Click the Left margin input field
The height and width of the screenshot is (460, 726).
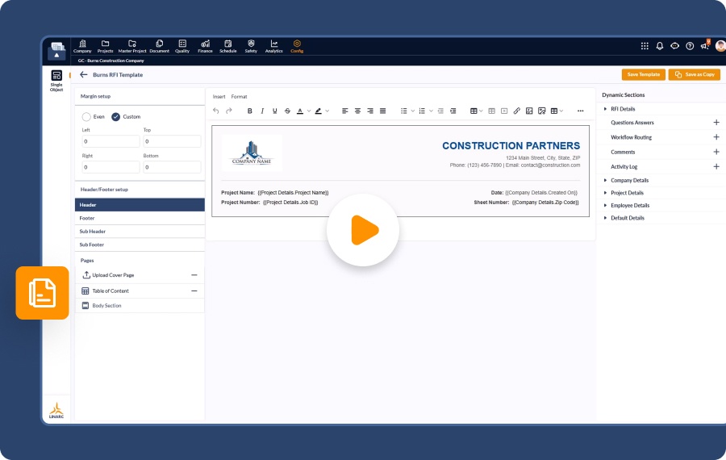(x=111, y=141)
